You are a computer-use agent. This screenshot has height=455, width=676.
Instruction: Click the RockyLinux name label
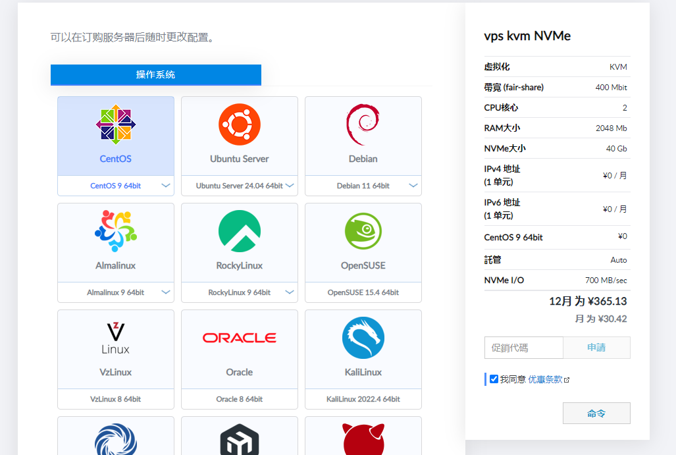coord(240,265)
